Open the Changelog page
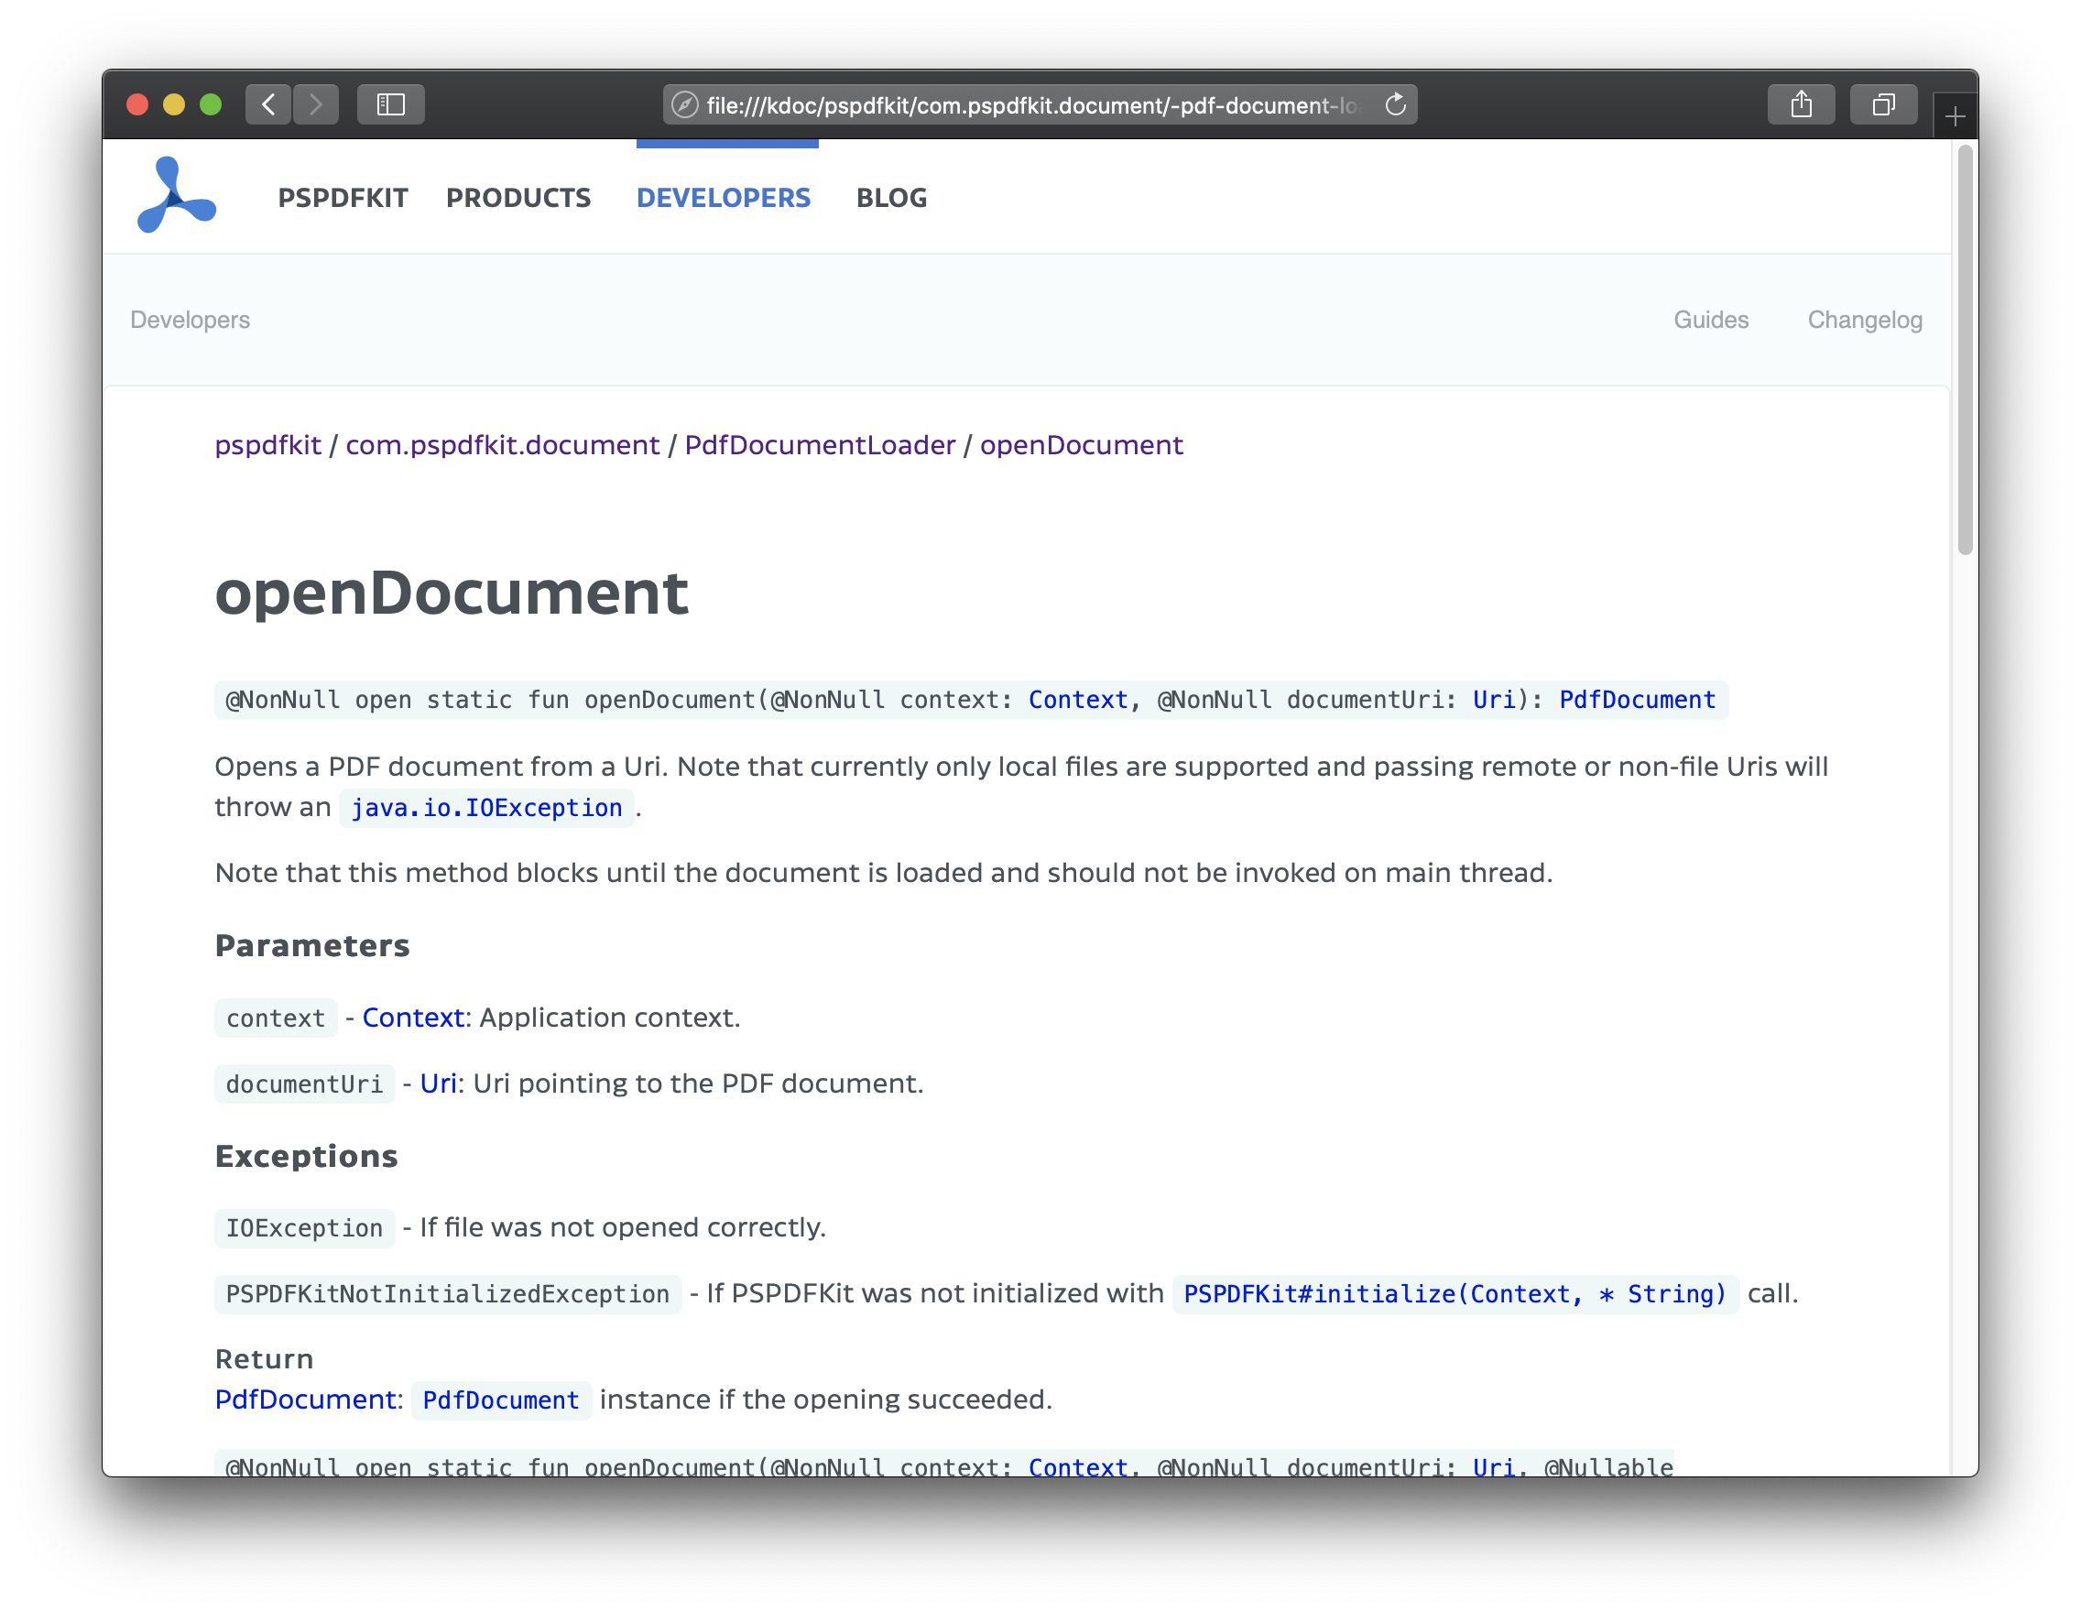2081x1612 pixels. pyautogui.click(x=1865, y=319)
